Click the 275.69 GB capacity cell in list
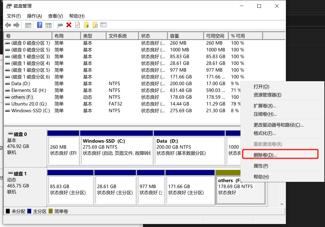Screen dimensions: 325x227 (x=181, y=111)
